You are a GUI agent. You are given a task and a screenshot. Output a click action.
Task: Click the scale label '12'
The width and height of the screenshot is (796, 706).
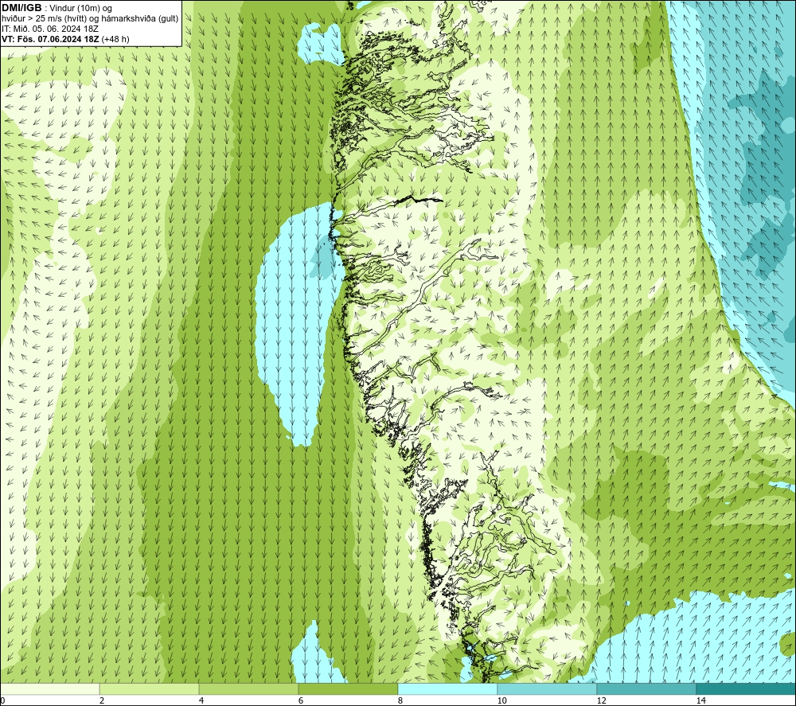click(x=602, y=700)
